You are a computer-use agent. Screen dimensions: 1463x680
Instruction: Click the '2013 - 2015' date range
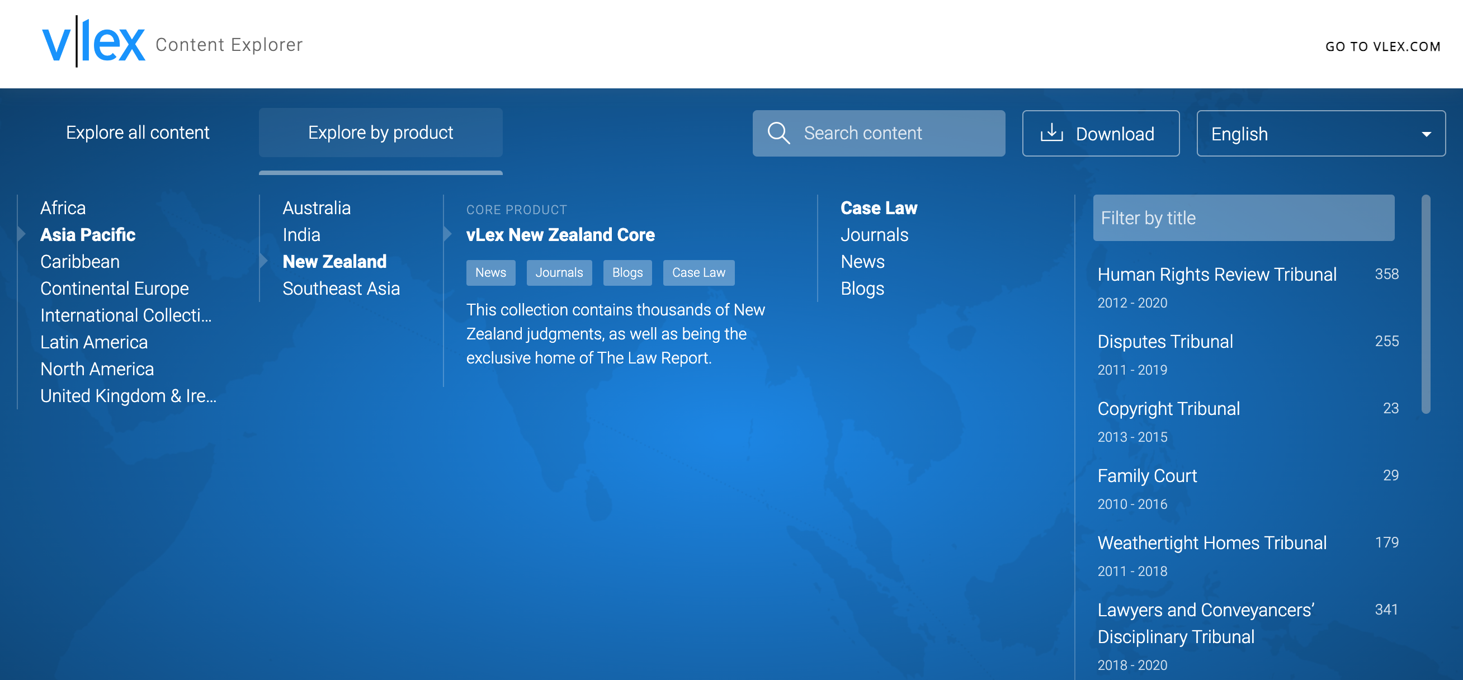click(1132, 437)
